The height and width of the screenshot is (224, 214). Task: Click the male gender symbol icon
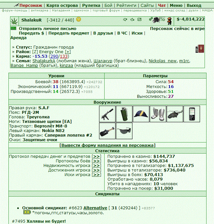151,19
